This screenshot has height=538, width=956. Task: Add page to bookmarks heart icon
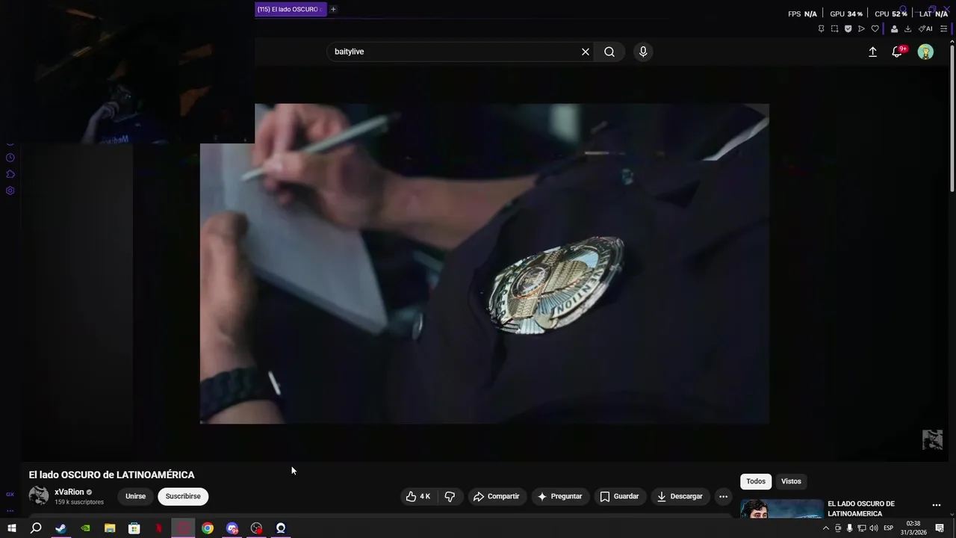tap(875, 28)
